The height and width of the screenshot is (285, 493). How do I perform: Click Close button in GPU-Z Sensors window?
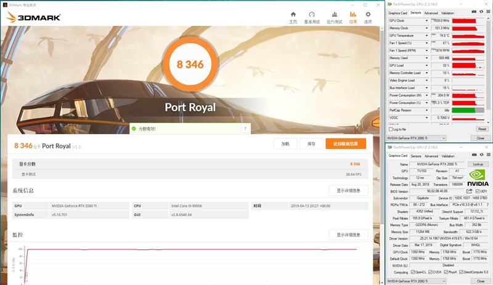click(480, 138)
